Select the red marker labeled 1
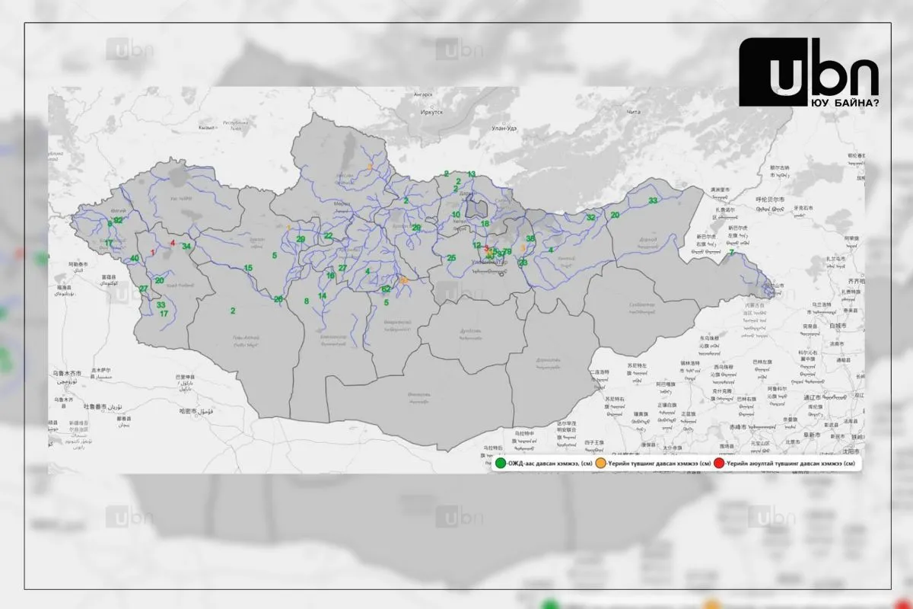This screenshot has width=913, height=609. (153, 252)
